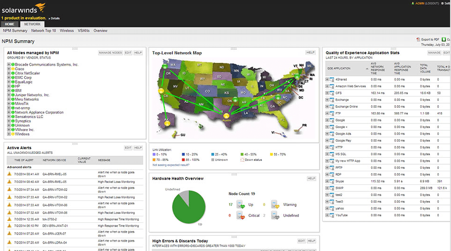451x251 pixels.
Task: Click warning icon for the tok-3750-2 alert
Action: pos(9,219)
